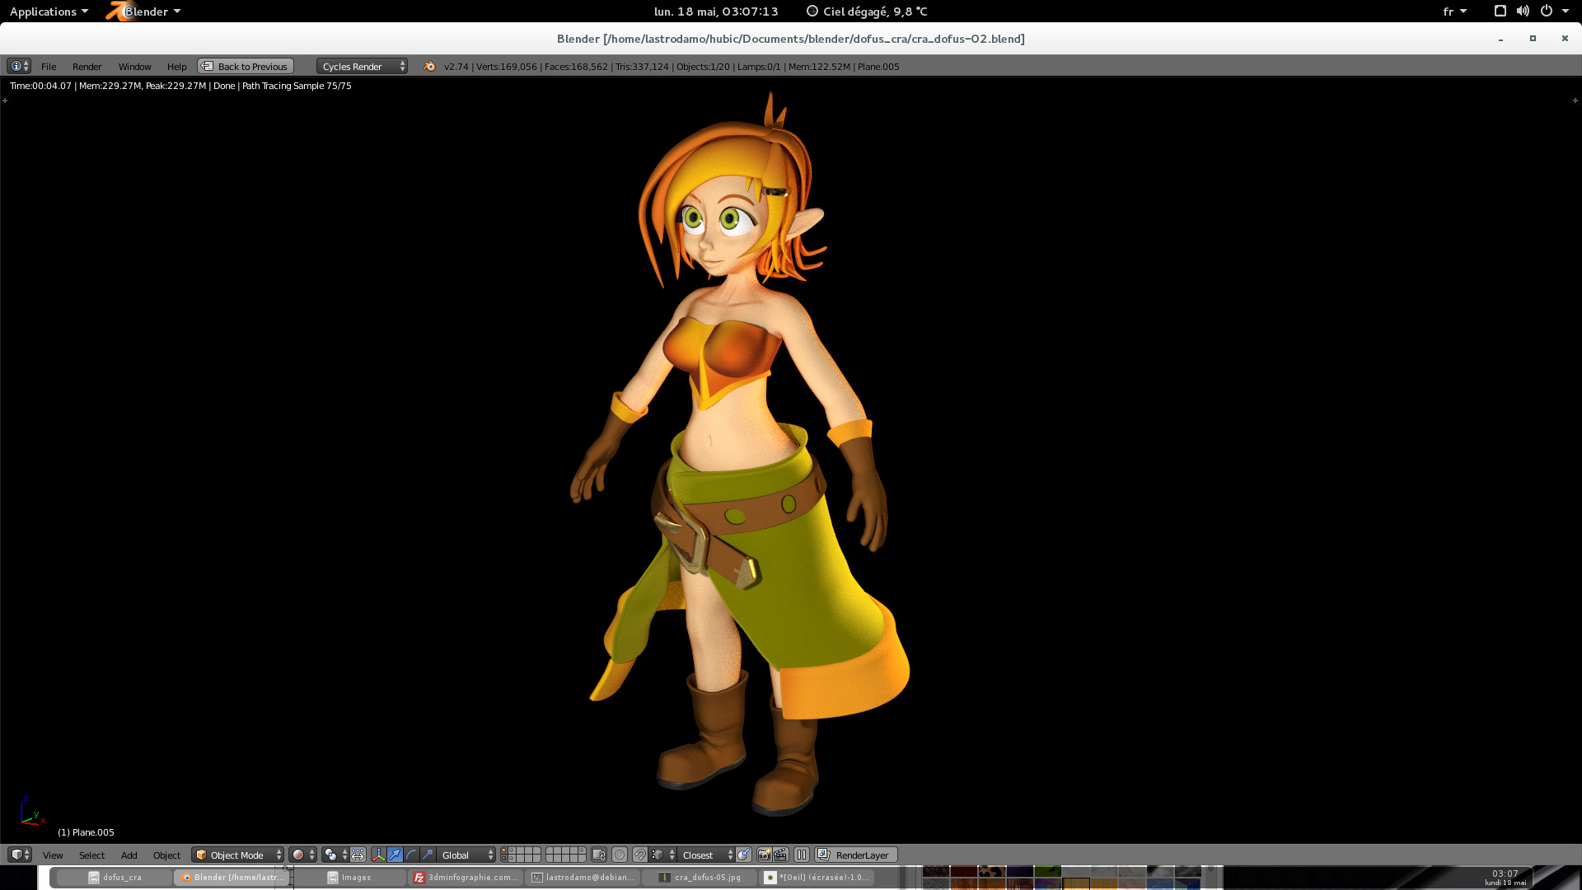Toggle manipulate center points button
The width and height of the screenshot is (1582, 890).
click(x=358, y=855)
